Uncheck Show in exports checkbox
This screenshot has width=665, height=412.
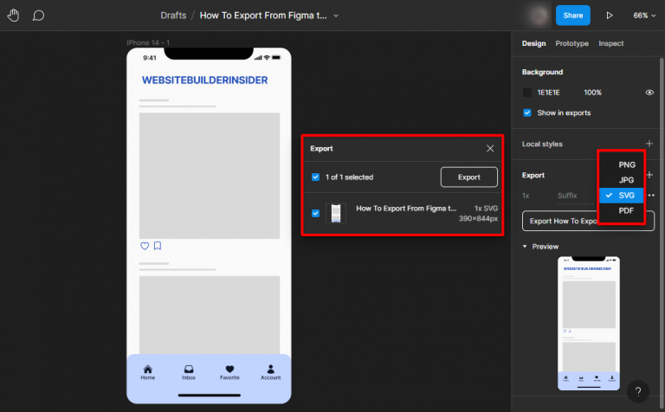click(527, 113)
